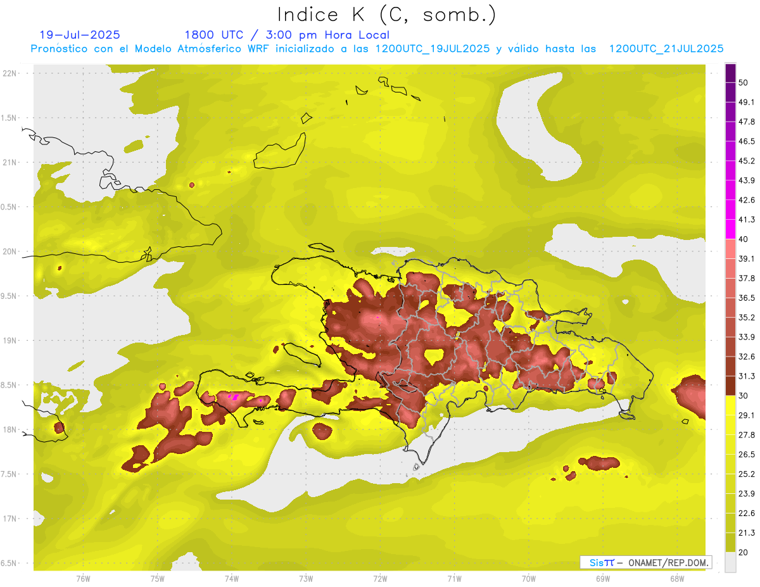Select the '72W' longitude label

pyautogui.click(x=380, y=579)
